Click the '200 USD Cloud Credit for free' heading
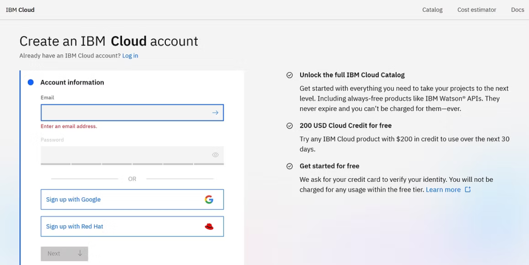Image resolution: width=529 pixels, height=265 pixels. click(346, 126)
